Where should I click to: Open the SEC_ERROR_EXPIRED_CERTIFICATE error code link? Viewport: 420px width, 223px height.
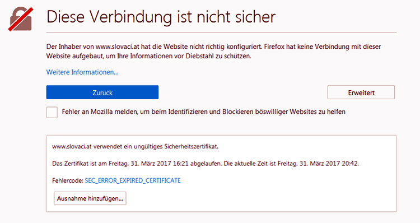[133, 180]
